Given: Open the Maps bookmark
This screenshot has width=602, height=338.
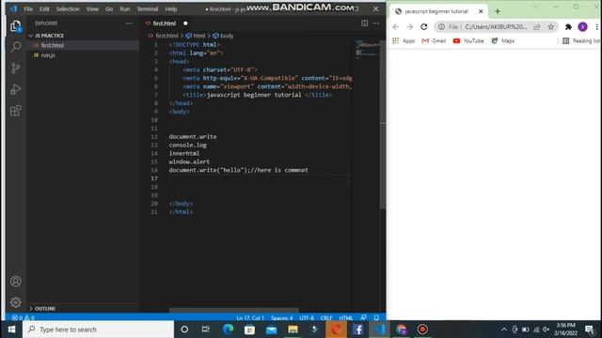Looking at the screenshot, I should pyautogui.click(x=503, y=40).
